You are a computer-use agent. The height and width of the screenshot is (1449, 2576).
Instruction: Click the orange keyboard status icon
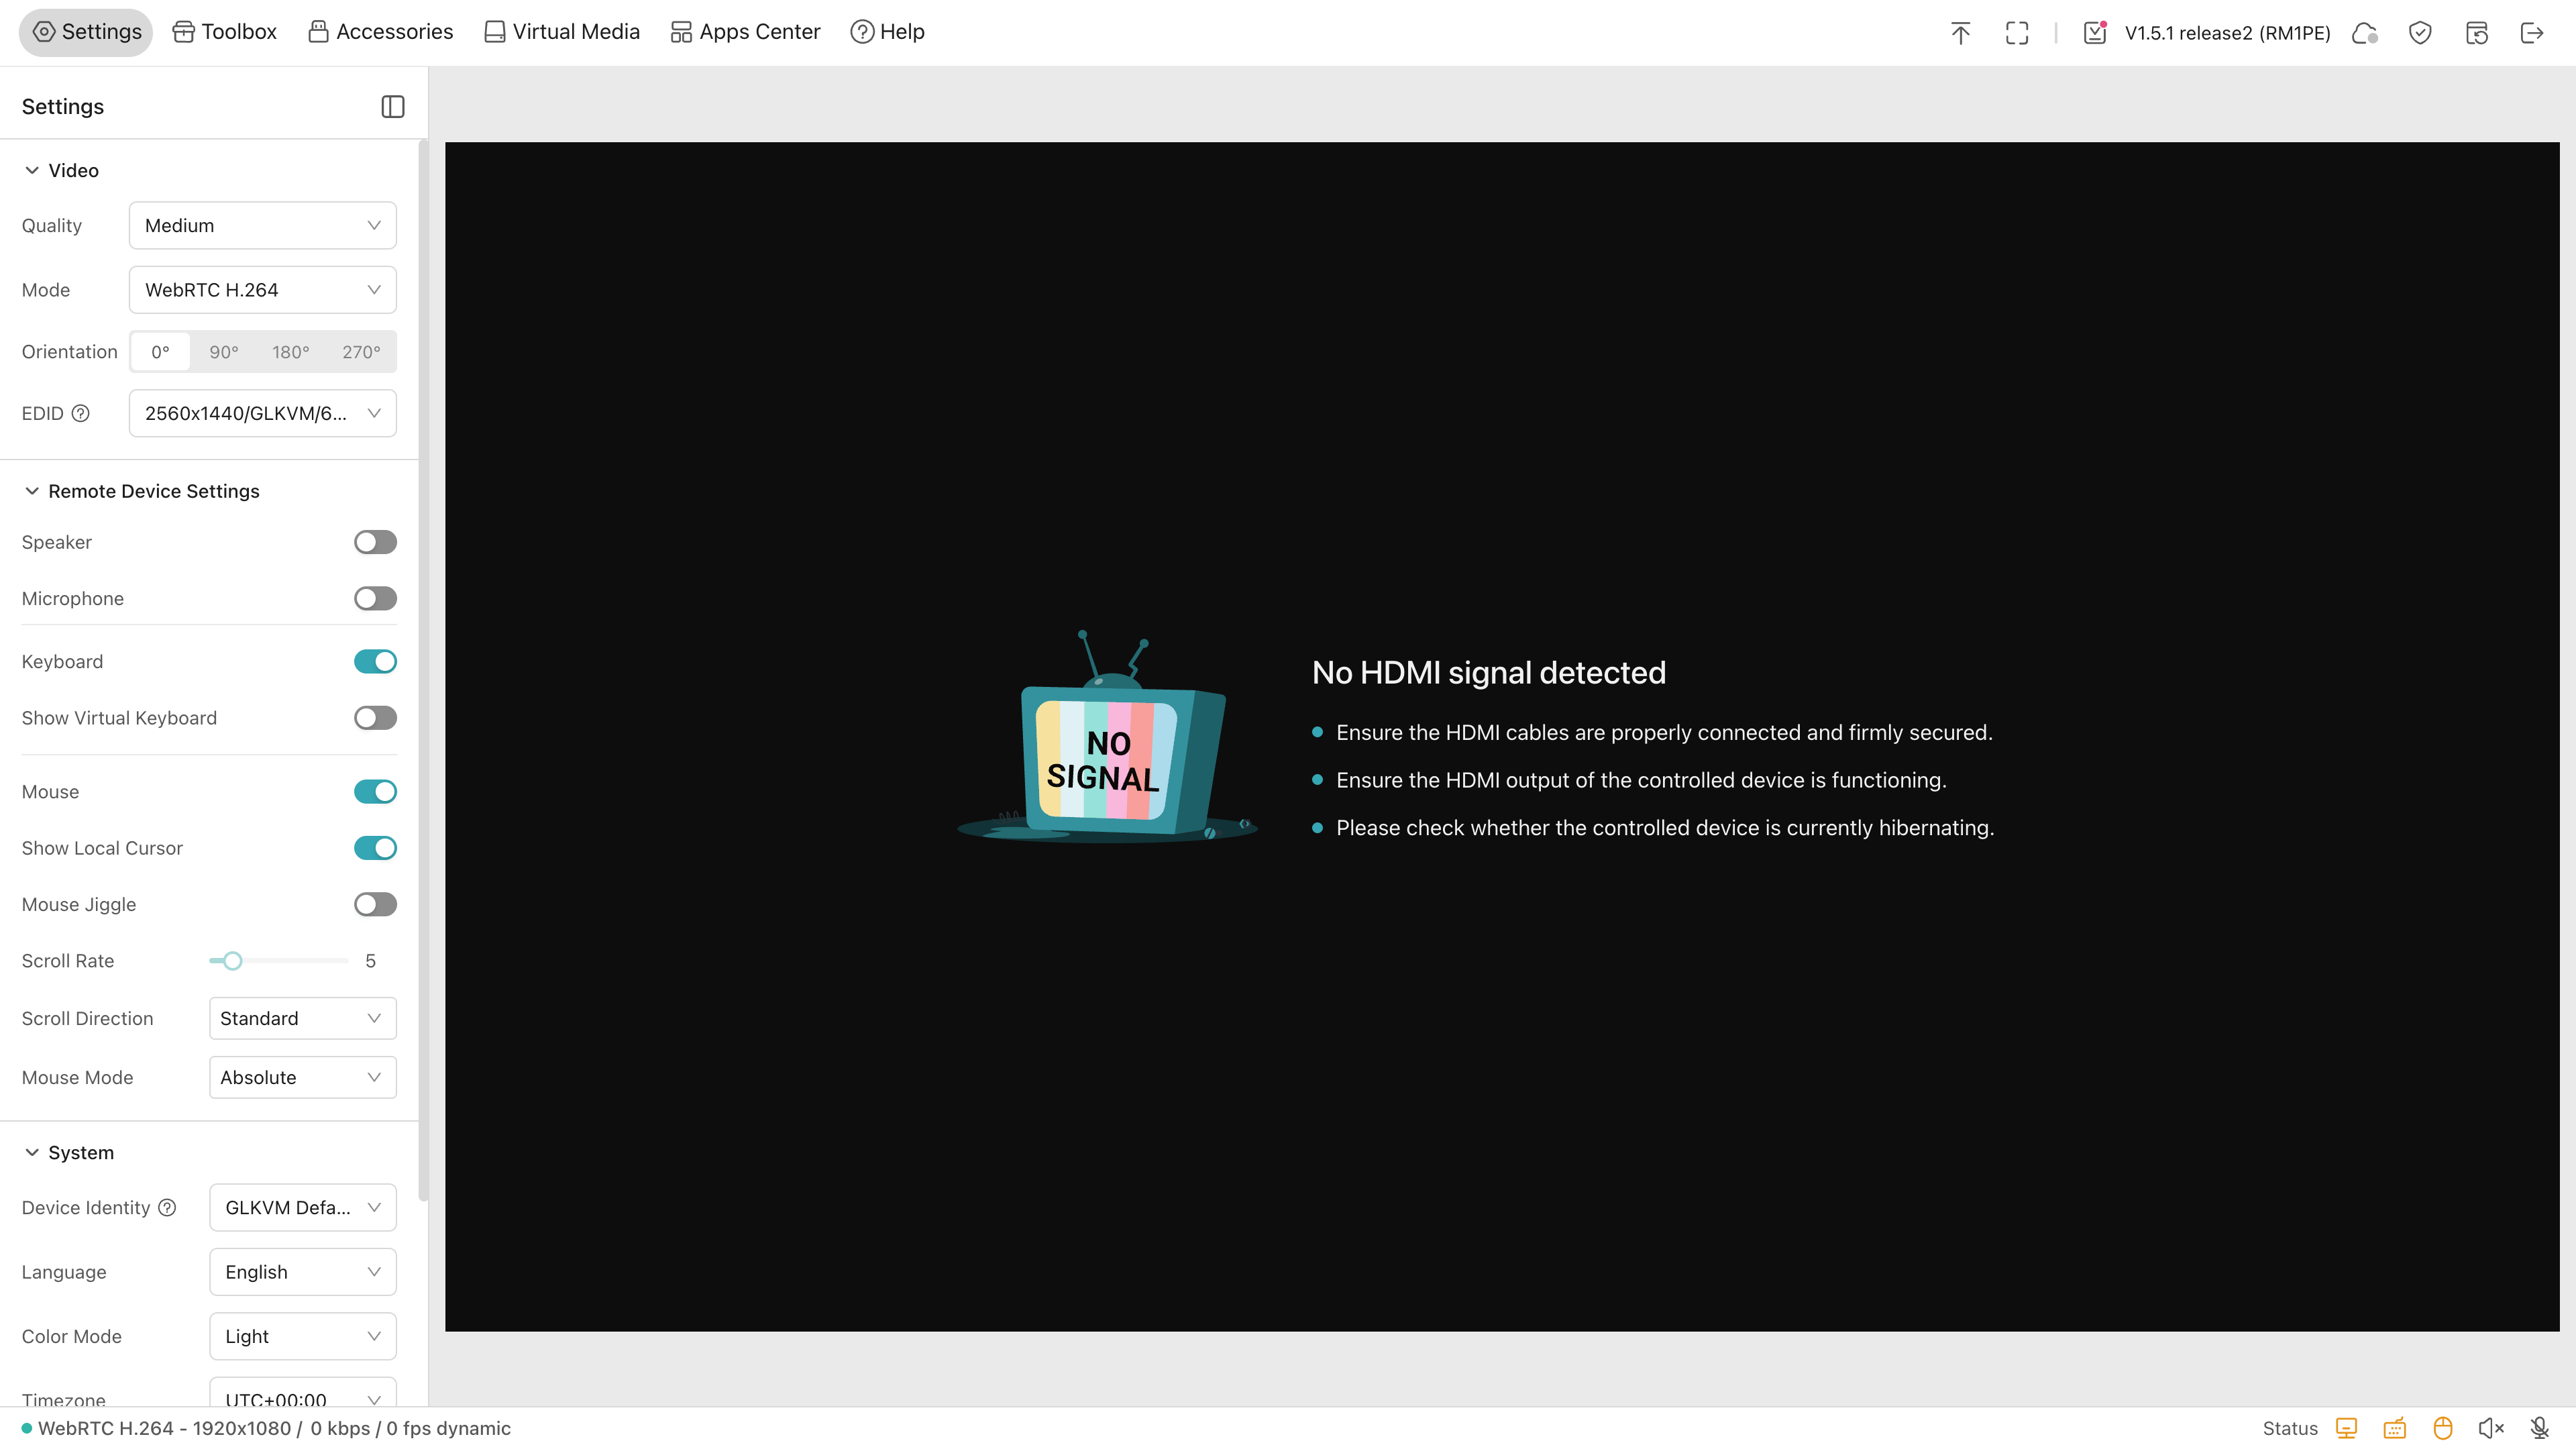click(2394, 1428)
